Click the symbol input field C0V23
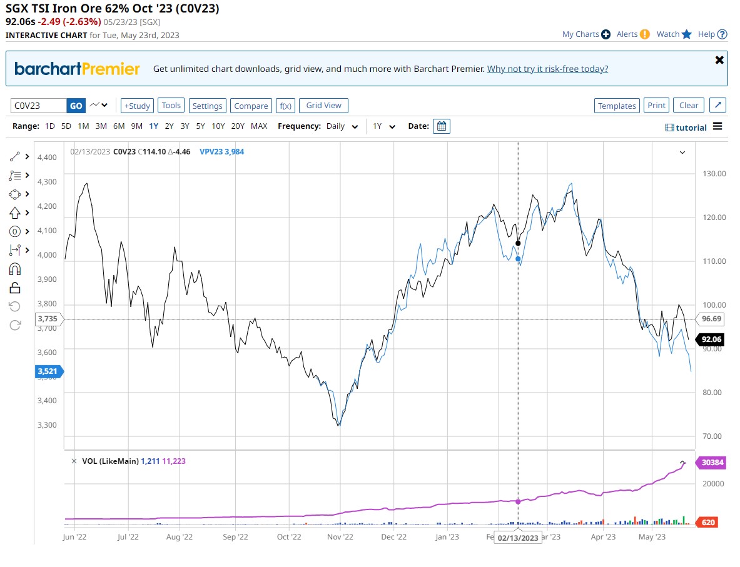Screen dimensions: 740x567 click(x=39, y=106)
